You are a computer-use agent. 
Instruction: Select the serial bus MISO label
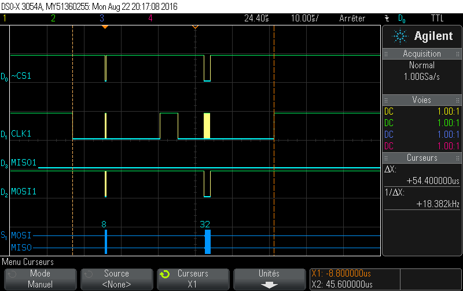(x=21, y=247)
